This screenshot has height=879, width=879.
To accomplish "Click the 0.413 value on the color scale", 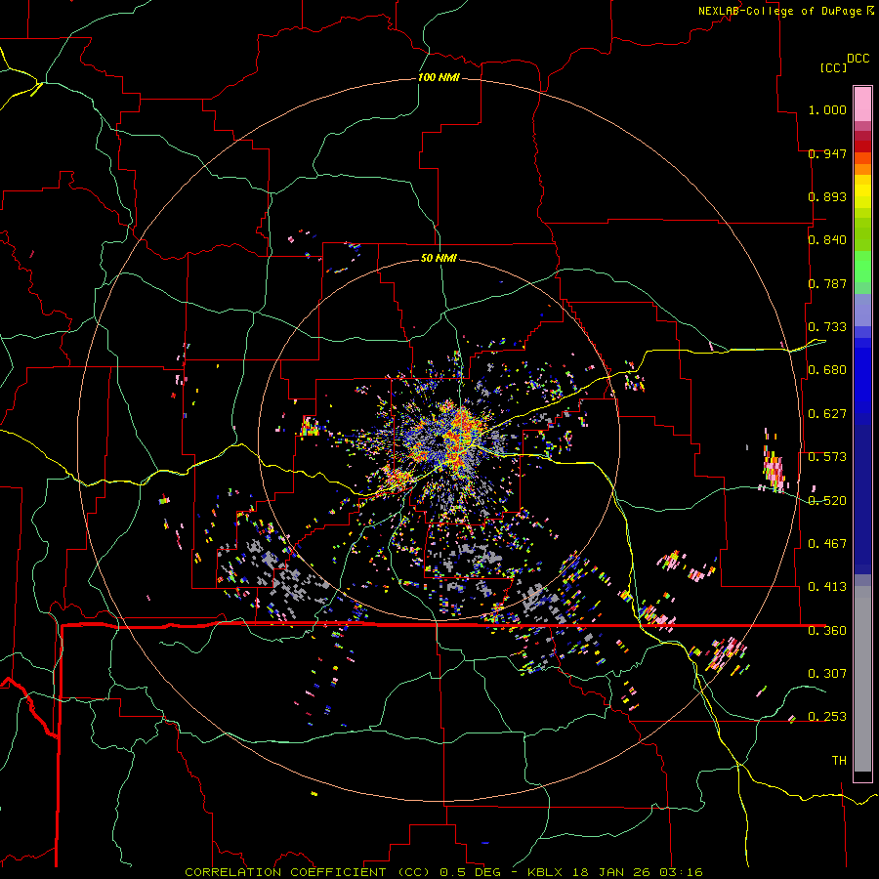I will click(827, 587).
